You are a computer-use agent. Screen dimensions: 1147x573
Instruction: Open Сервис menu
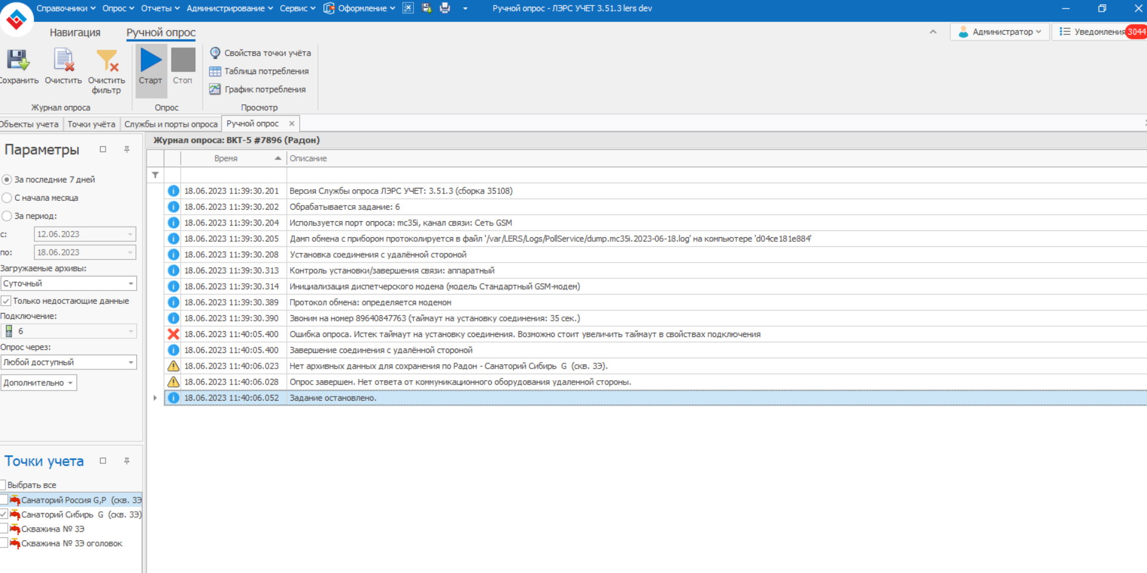pyautogui.click(x=297, y=8)
